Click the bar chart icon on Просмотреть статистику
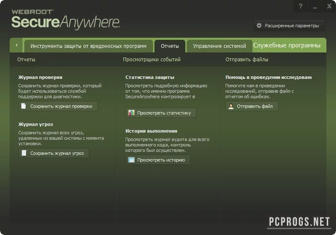336x235 pixels. (131, 113)
